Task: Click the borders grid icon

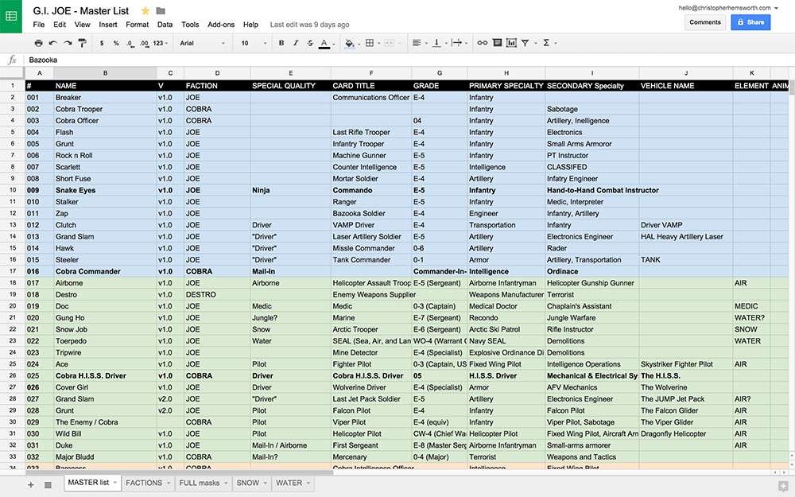Action: point(370,43)
